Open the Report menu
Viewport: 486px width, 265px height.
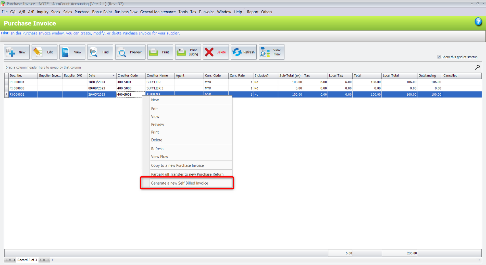[x=253, y=12]
